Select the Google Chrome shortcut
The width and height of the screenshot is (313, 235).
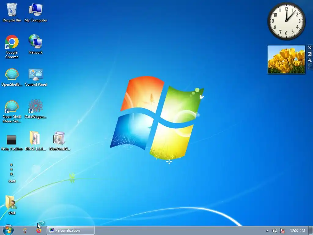pos(12,47)
